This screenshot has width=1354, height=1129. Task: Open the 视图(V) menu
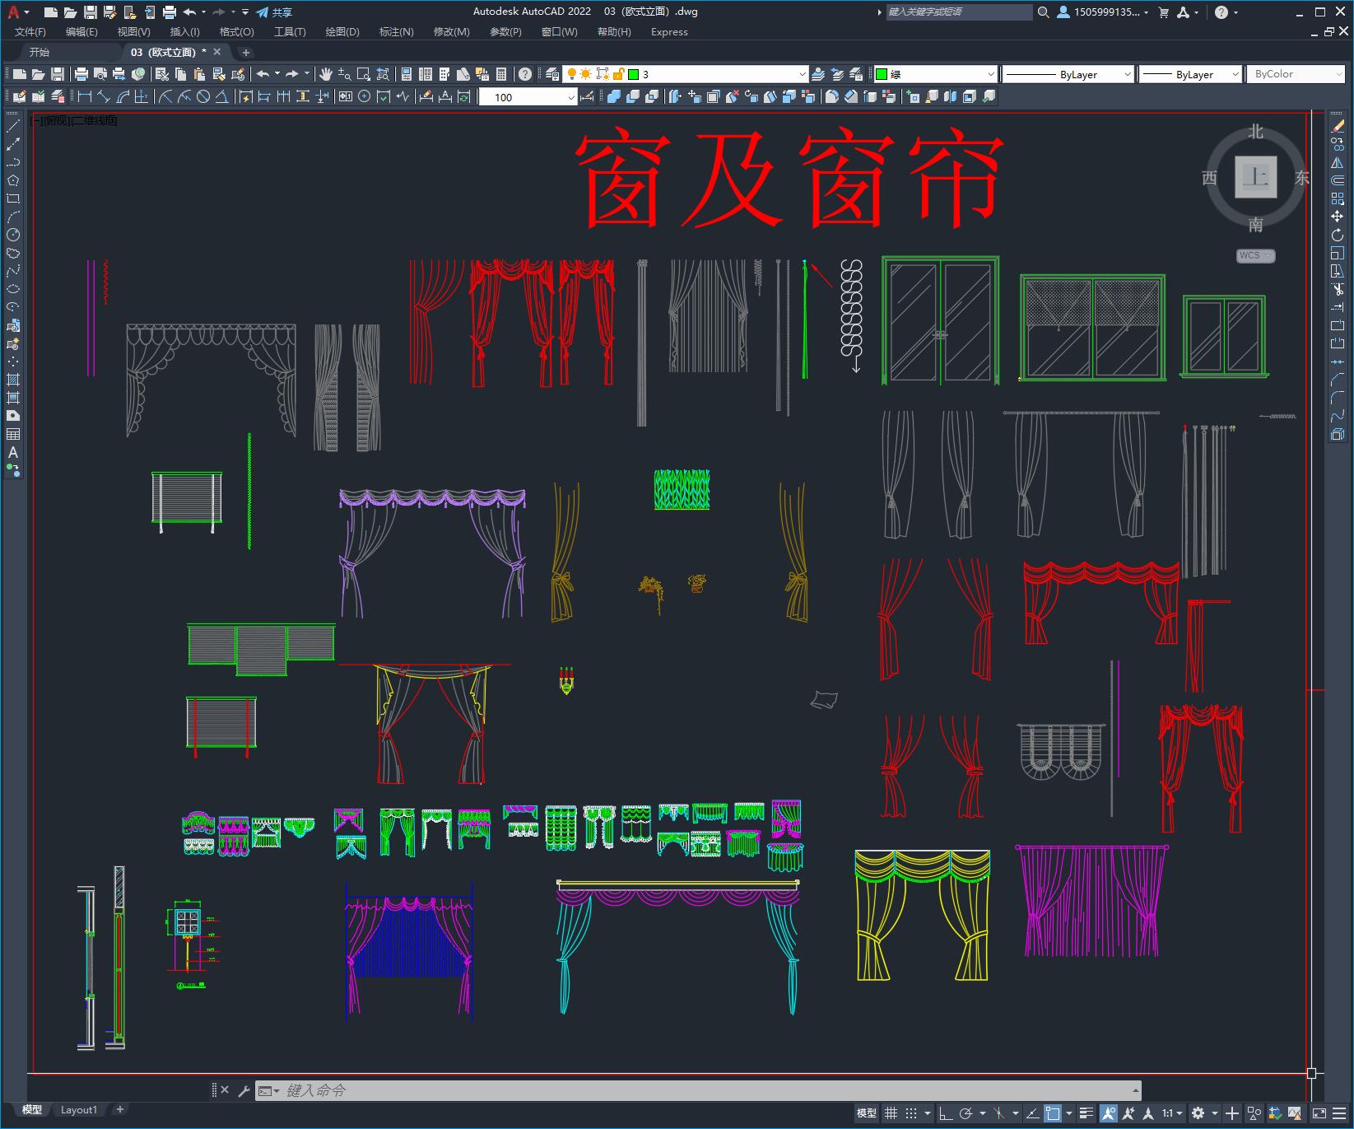(133, 32)
